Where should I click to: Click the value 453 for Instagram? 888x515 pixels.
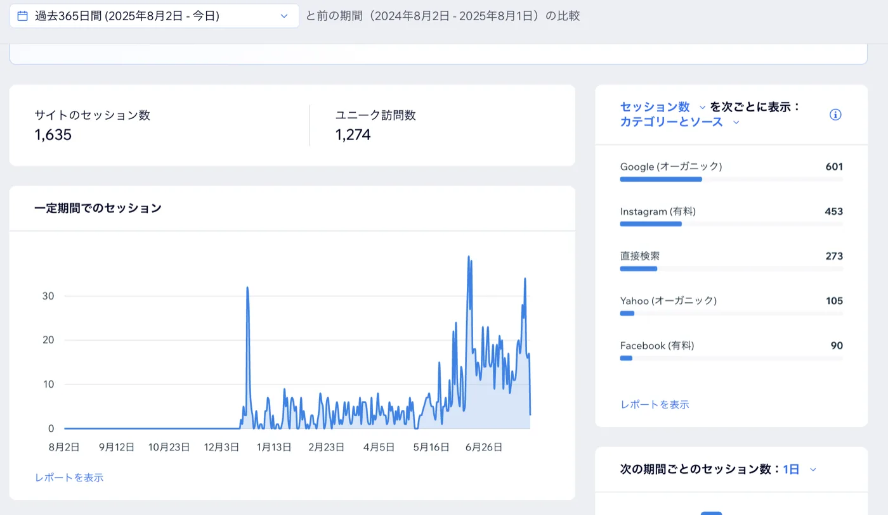click(x=834, y=212)
